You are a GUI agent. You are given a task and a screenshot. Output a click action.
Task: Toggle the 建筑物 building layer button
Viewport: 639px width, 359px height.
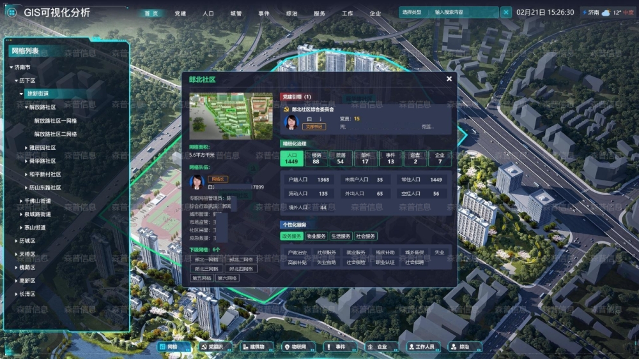click(256, 347)
